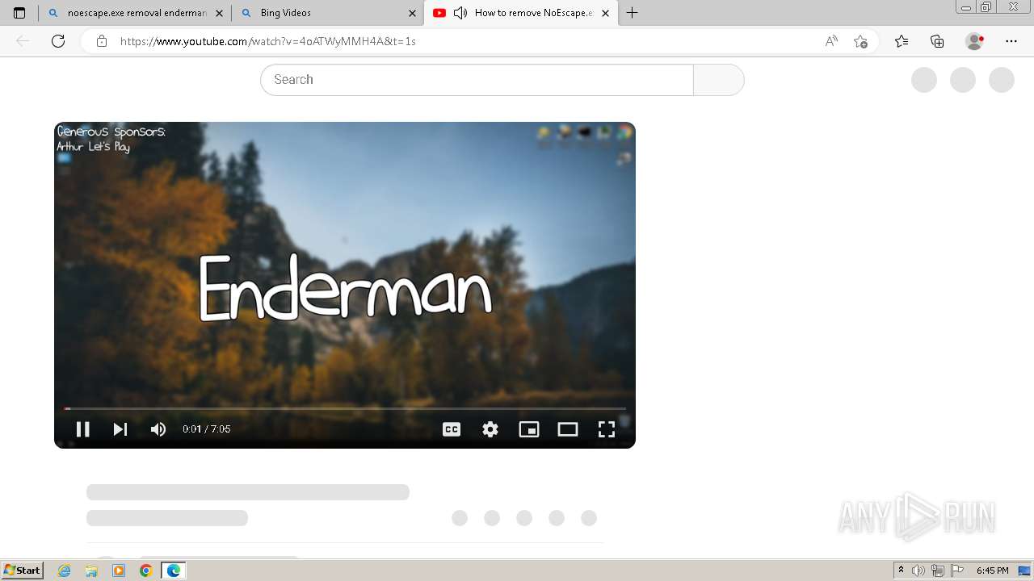Open system volume tray icon

coord(918,571)
